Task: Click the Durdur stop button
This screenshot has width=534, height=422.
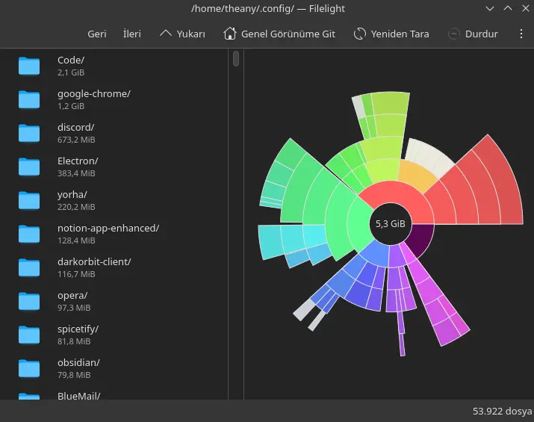Action: (x=473, y=34)
